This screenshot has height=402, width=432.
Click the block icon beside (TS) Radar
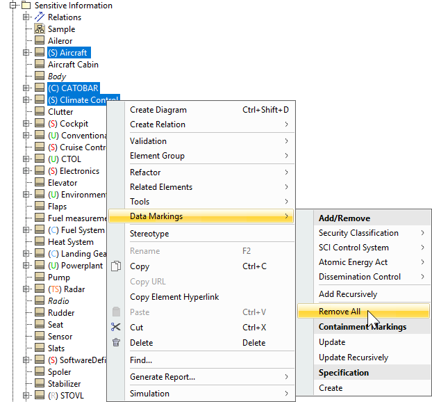(40, 289)
